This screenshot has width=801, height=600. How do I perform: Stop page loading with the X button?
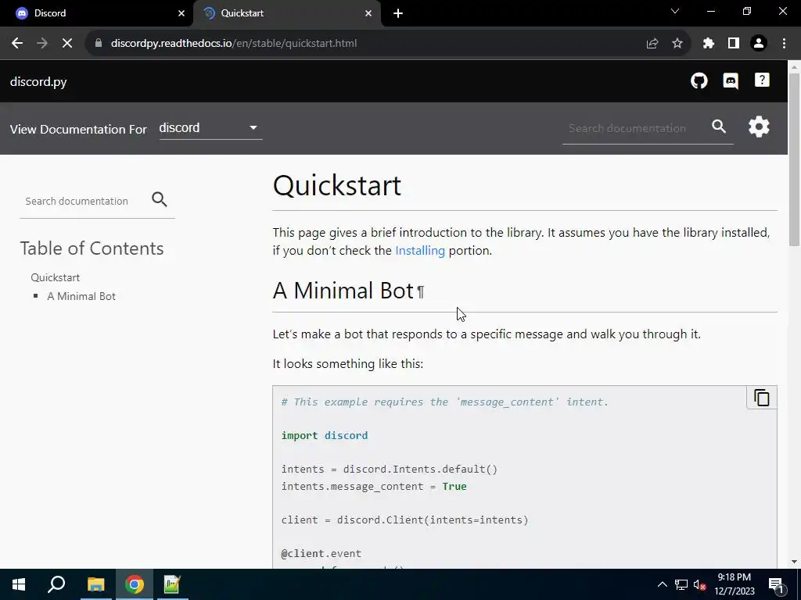coord(67,44)
